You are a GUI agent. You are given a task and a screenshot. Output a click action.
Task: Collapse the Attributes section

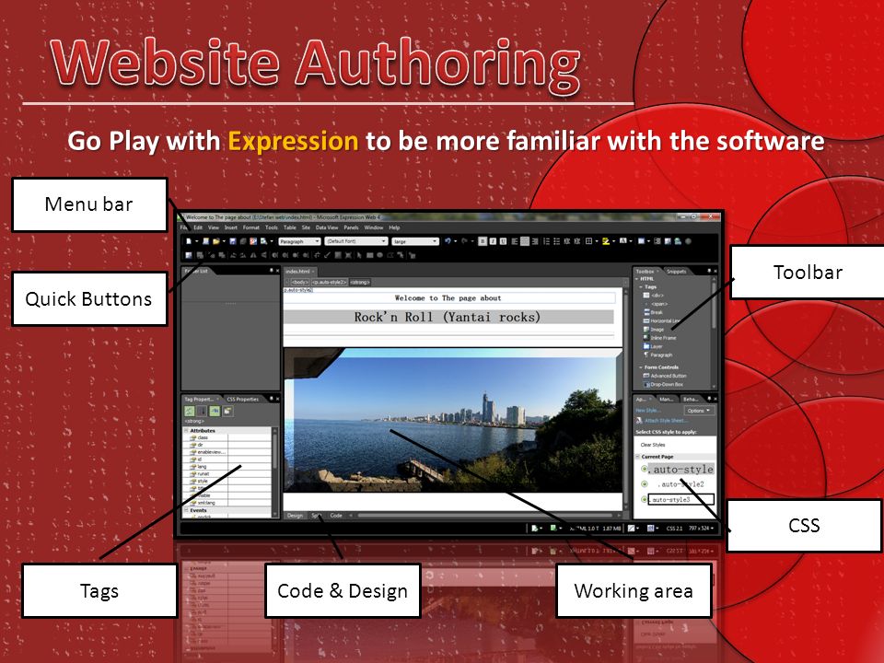[186, 431]
